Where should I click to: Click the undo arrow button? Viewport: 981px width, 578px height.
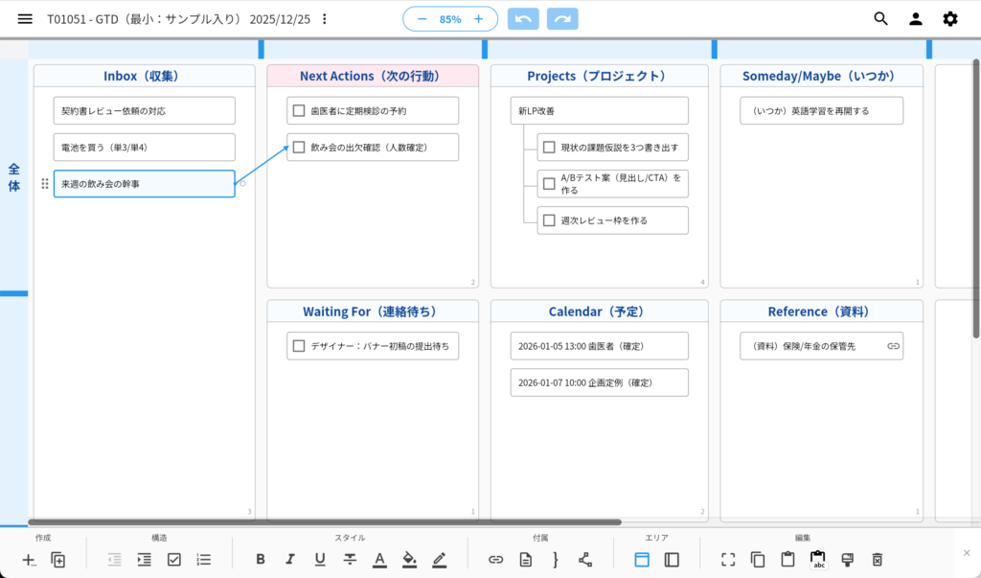tap(523, 19)
